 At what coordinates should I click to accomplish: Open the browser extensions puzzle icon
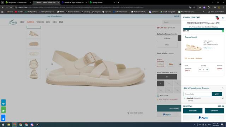(209, 7)
